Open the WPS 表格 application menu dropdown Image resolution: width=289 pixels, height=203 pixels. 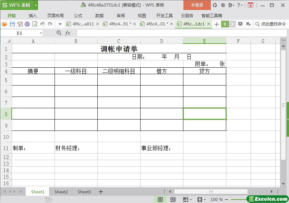pyautogui.click(x=36, y=5)
